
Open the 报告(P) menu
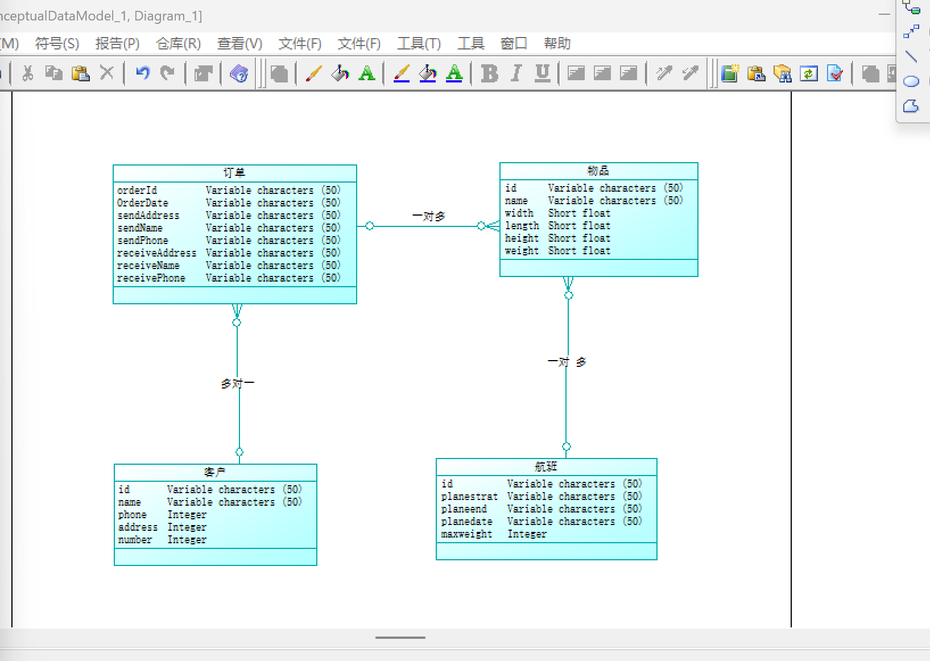point(117,44)
